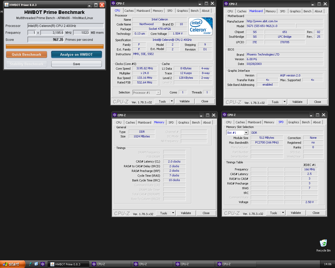Click the SG71 (SIS 651-962L)1.0 model value
This screenshot has width=335, height=268.
271,26
